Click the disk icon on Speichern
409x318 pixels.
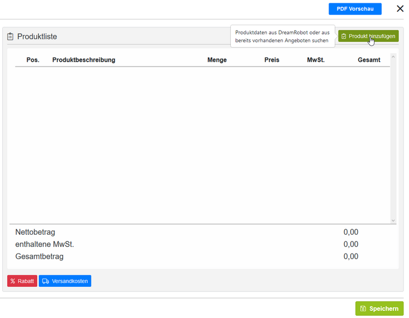coord(363,309)
